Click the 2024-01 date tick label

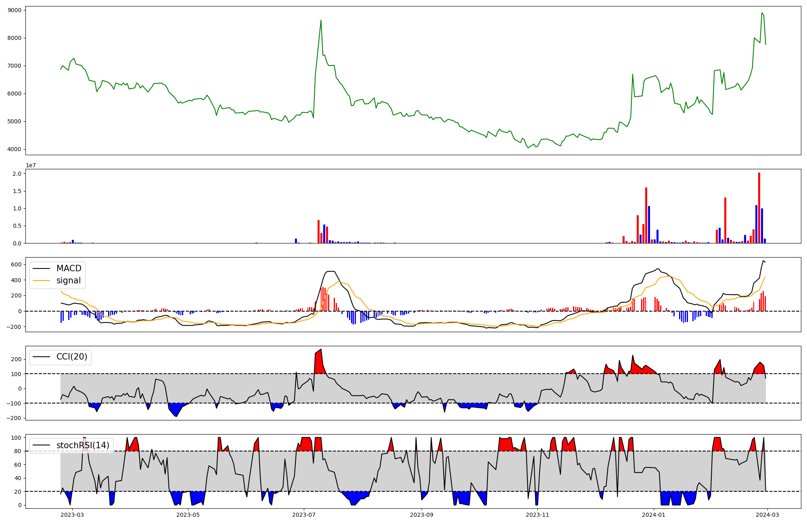[x=653, y=515]
